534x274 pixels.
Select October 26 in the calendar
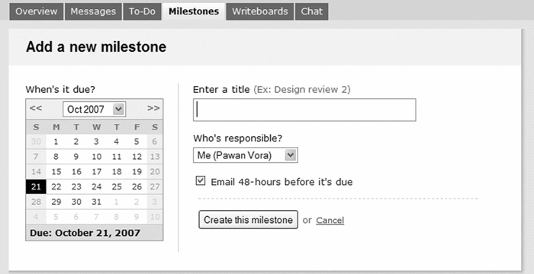click(x=137, y=186)
